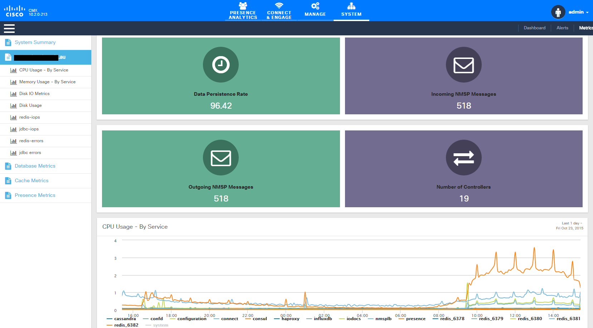The image size is (593, 328).
Task: Click the admin user avatar icon
Action: pos(558,12)
